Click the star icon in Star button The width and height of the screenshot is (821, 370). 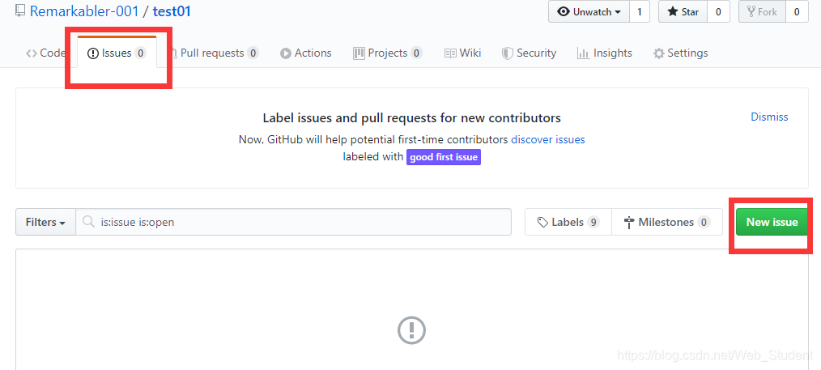(672, 11)
